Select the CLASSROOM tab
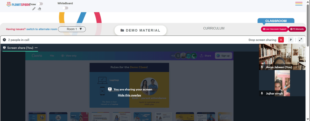 (x=276, y=21)
